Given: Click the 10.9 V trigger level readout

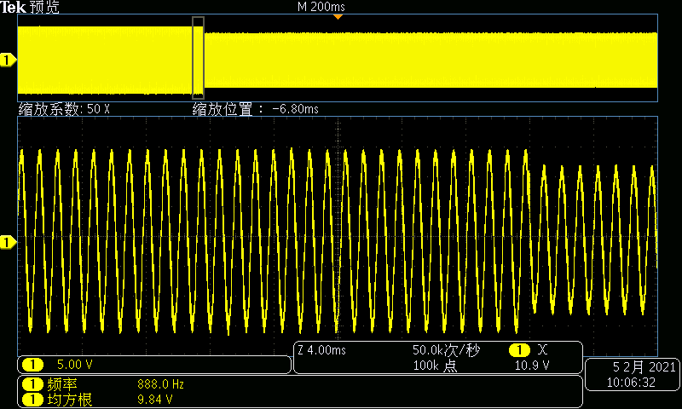Looking at the screenshot, I should coord(531,365).
